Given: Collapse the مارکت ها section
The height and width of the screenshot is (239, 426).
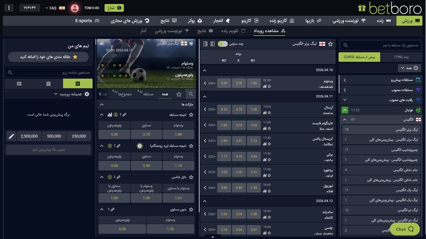Looking at the screenshot, I should 102,105.
